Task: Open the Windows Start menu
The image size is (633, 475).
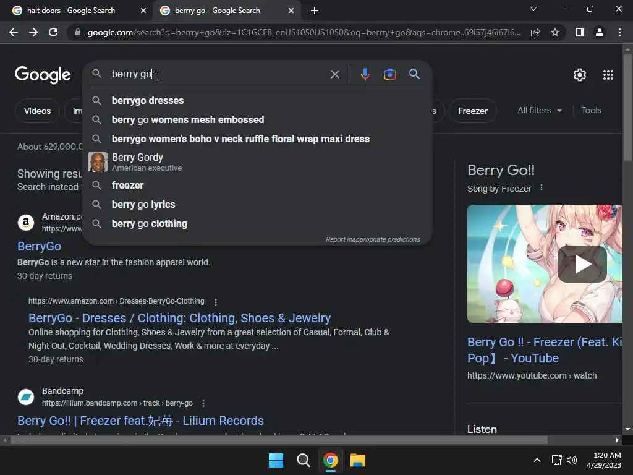Action: pyautogui.click(x=276, y=460)
